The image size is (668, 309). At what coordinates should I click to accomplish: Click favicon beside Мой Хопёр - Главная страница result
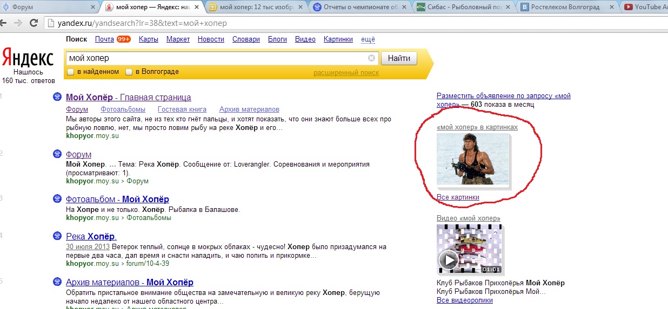[57, 97]
